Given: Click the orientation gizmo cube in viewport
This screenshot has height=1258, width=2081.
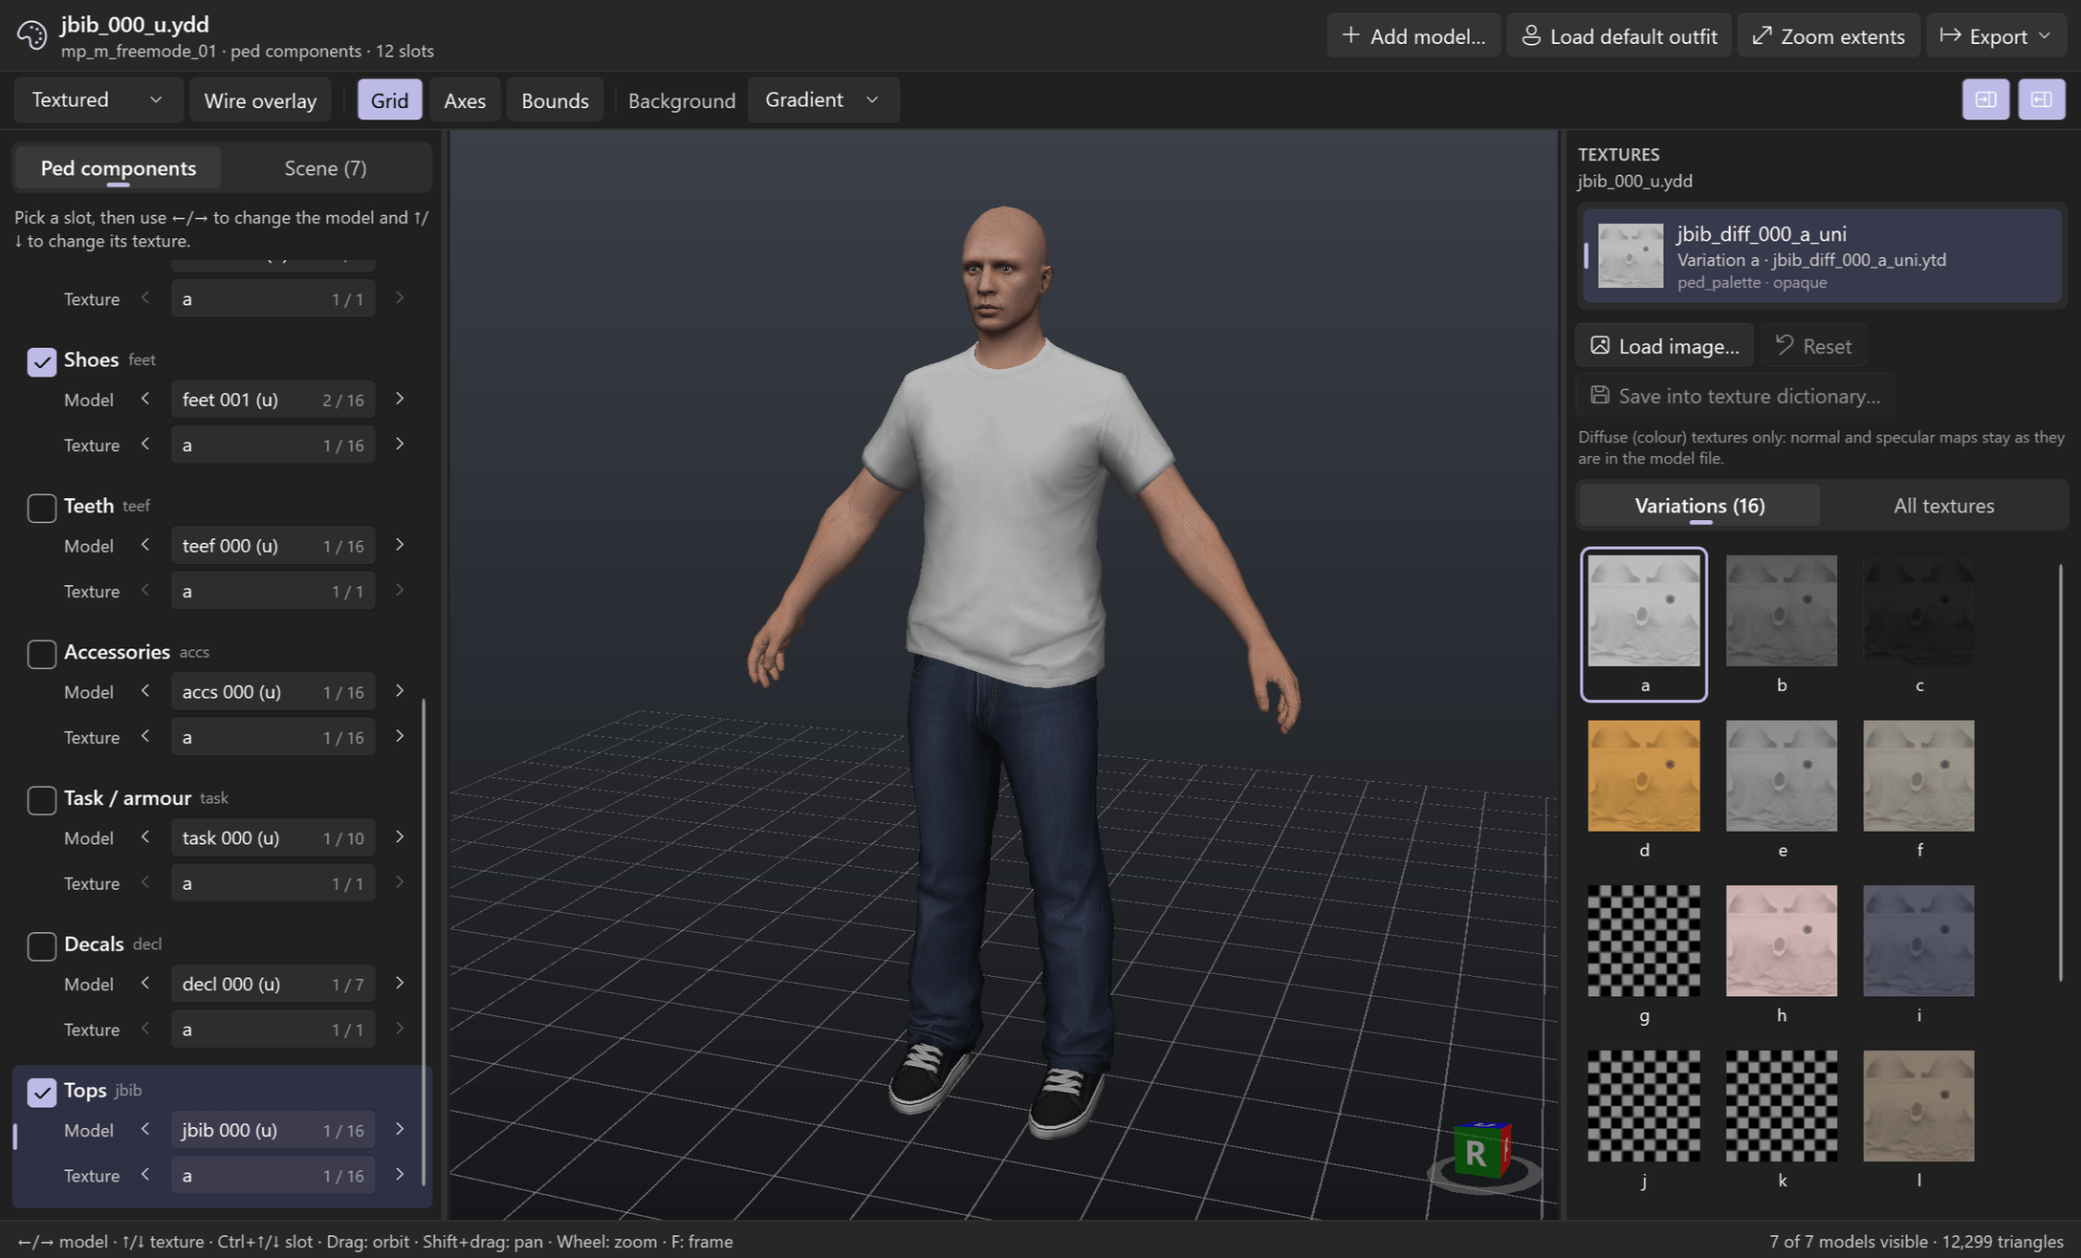Looking at the screenshot, I should (x=1481, y=1150).
